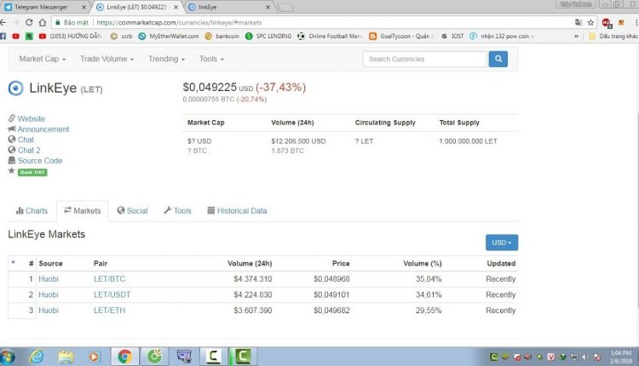Show more bookmarks via the chevron
The width and height of the screenshot is (639, 366).
click(x=576, y=37)
